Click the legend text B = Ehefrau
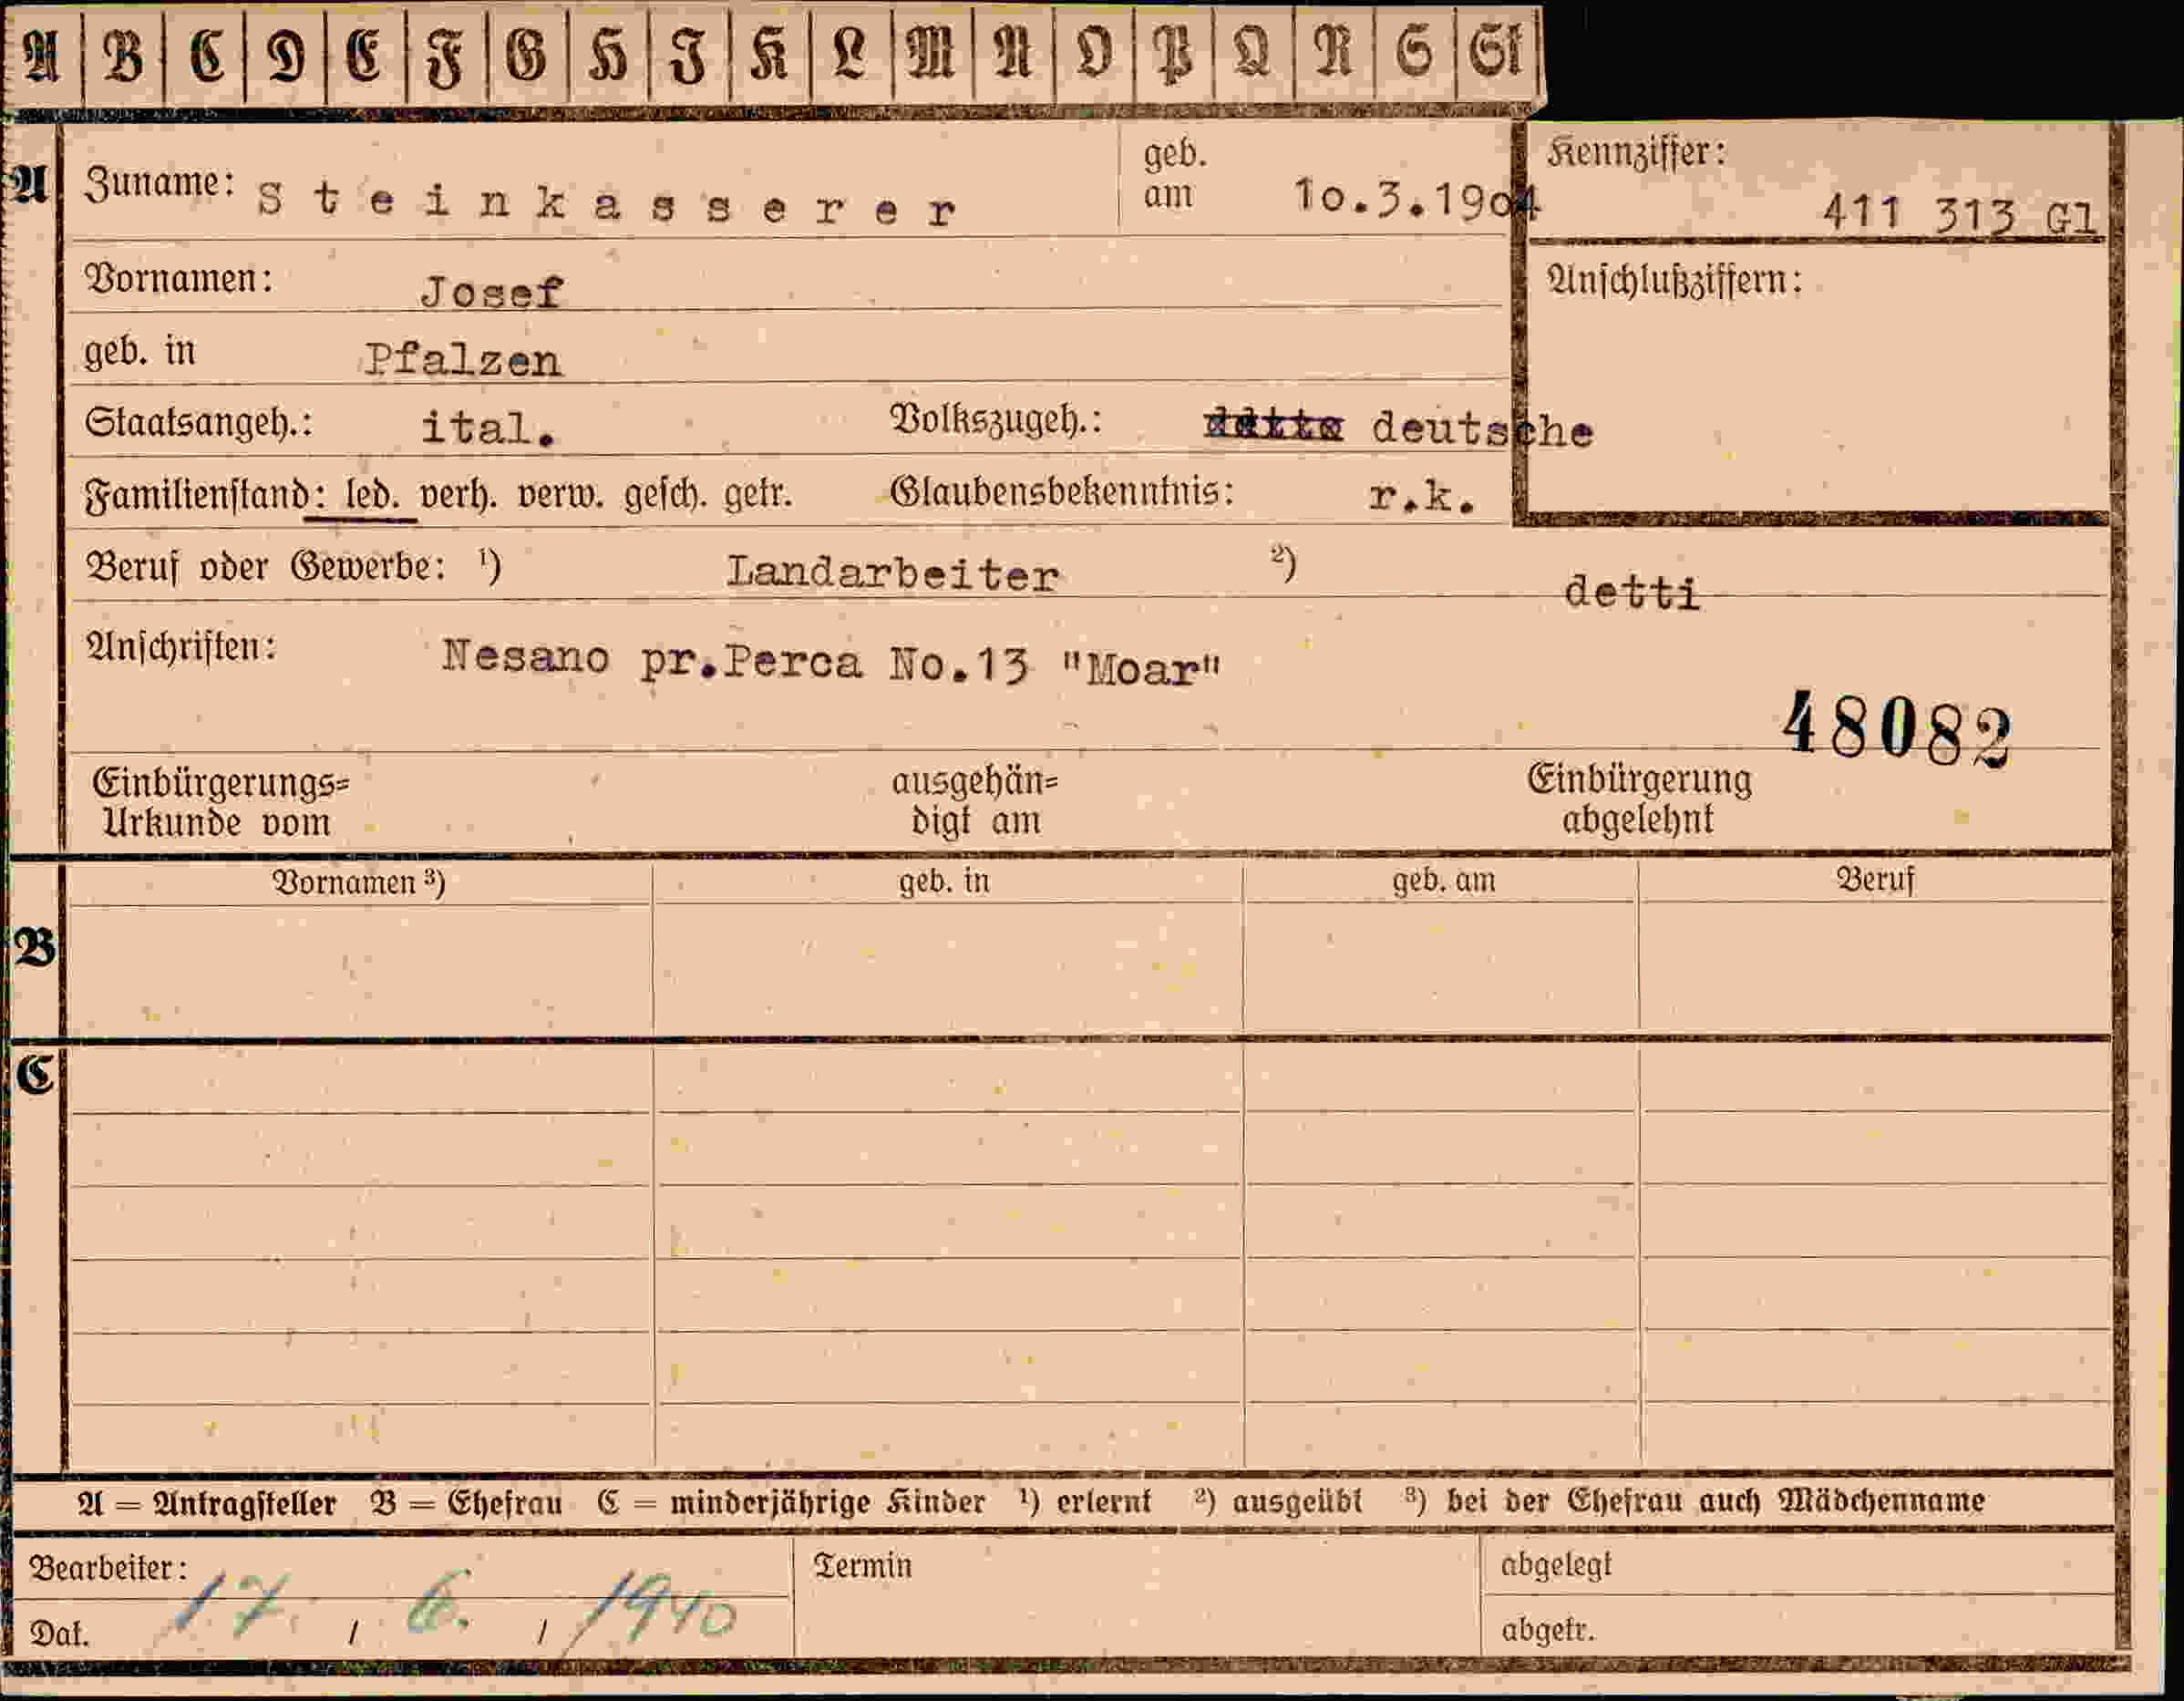This screenshot has height=1701, width=2184. click(x=466, y=1504)
